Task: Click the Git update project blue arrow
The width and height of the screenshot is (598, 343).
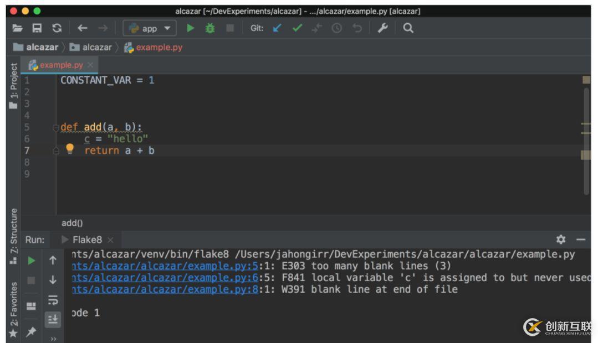Action: [277, 28]
